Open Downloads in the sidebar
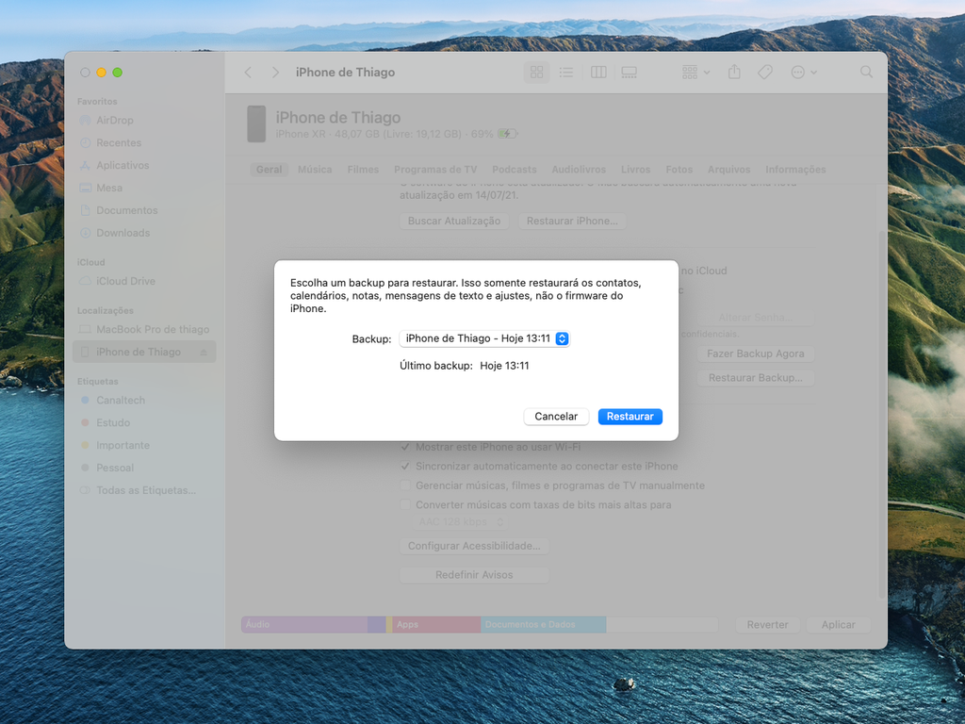 point(123,233)
